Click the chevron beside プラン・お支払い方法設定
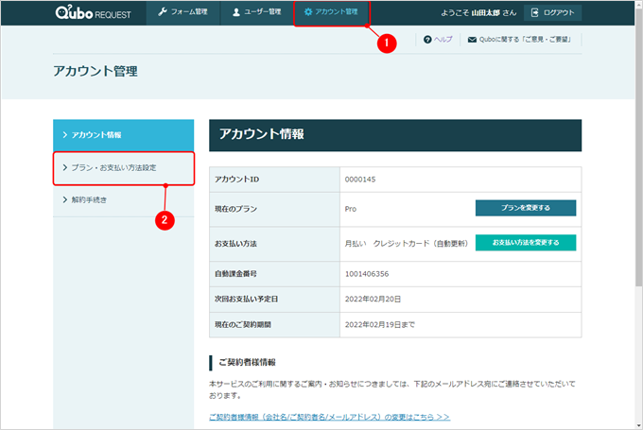The height and width of the screenshot is (430, 643). click(x=65, y=167)
